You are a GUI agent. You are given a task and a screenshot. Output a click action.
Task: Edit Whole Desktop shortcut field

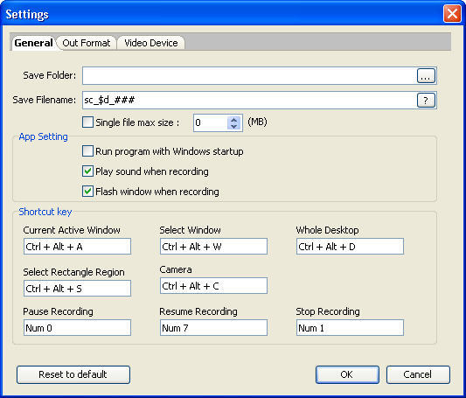pyautogui.click(x=350, y=247)
